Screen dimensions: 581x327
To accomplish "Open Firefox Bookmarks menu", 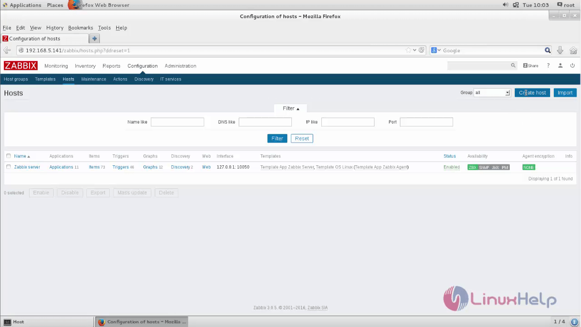I will coord(80,28).
